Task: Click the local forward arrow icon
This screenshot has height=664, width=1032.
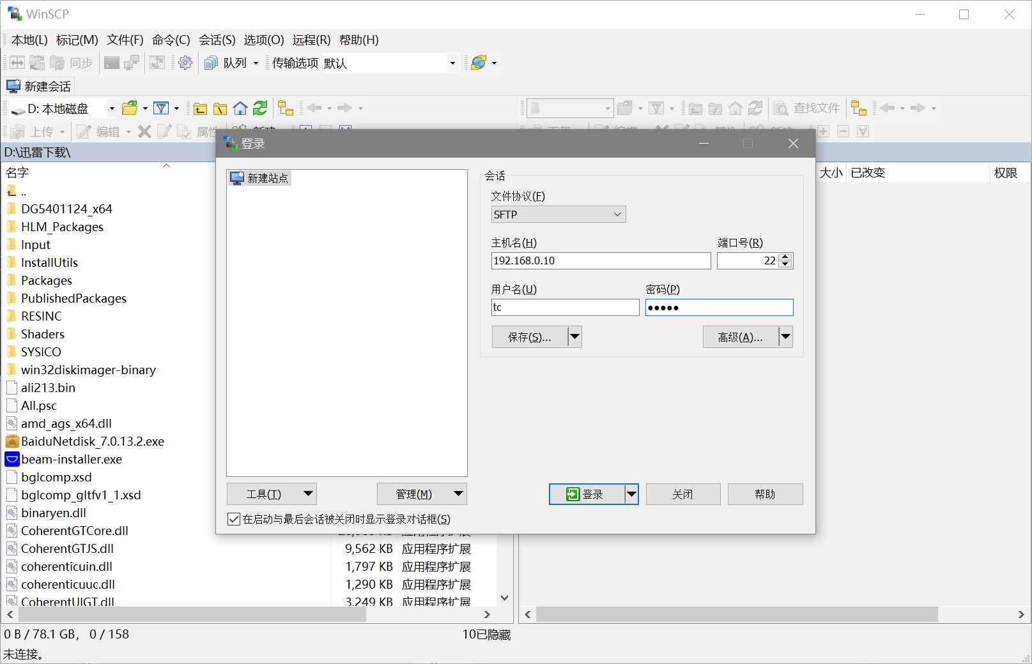Action: click(x=344, y=108)
